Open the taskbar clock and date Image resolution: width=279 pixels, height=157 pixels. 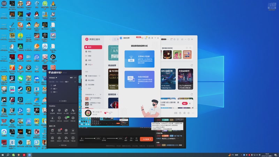click(267, 155)
